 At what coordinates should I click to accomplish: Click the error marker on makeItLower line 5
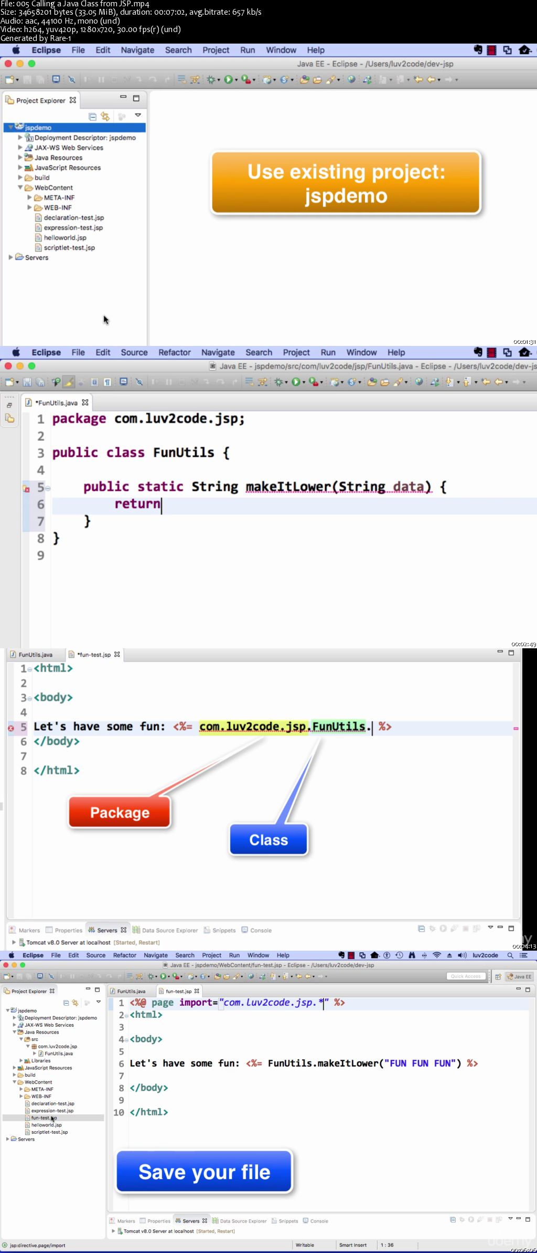click(x=26, y=489)
